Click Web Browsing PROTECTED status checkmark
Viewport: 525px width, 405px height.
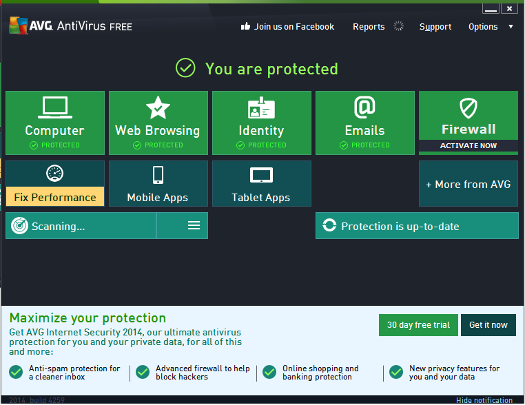point(137,145)
